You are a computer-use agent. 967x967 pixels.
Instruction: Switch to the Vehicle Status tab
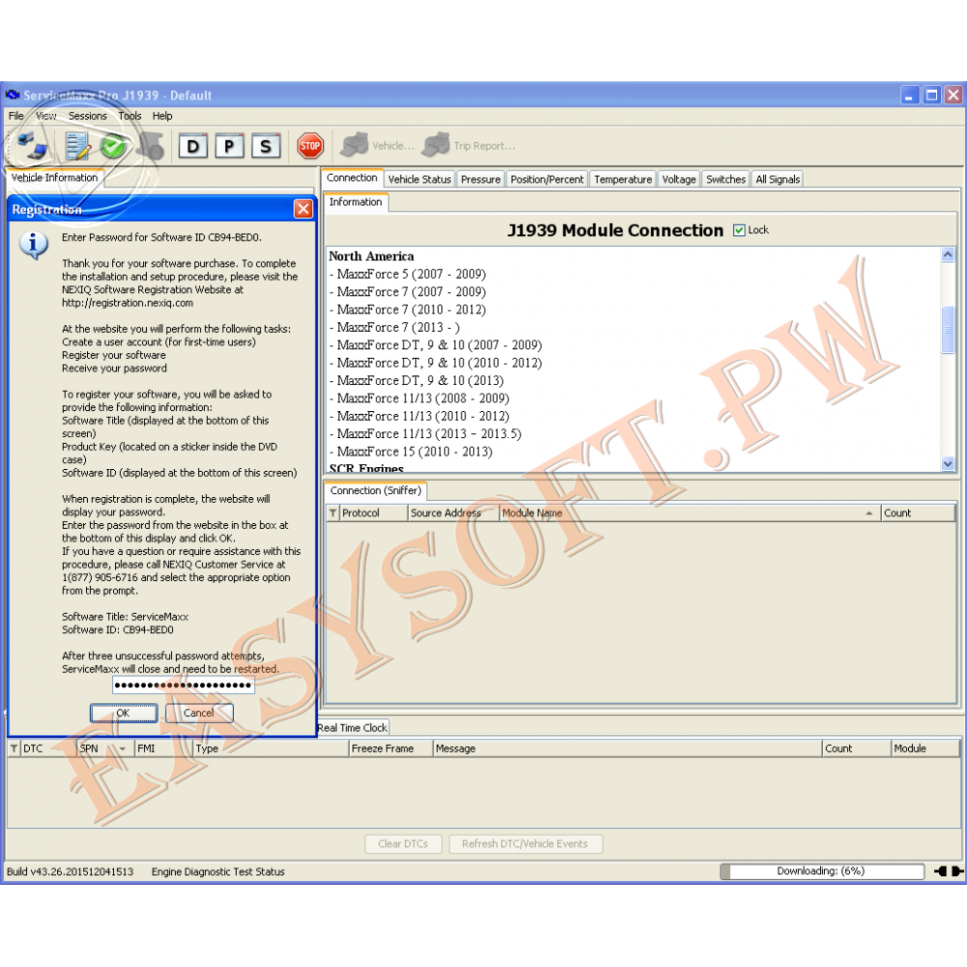point(420,180)
